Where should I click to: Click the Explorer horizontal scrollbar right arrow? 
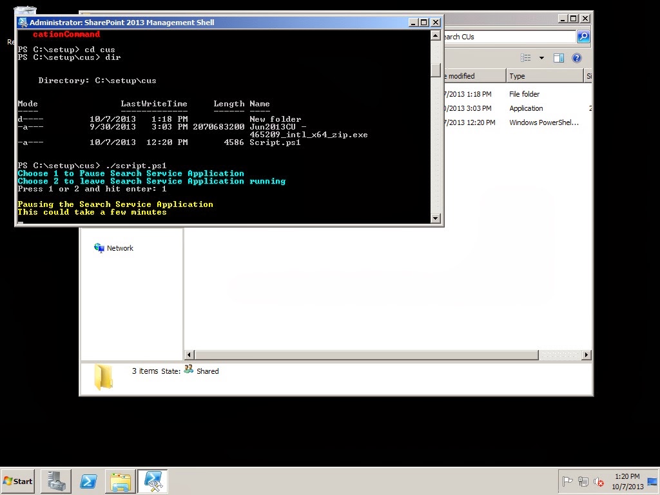coord(587,355)
